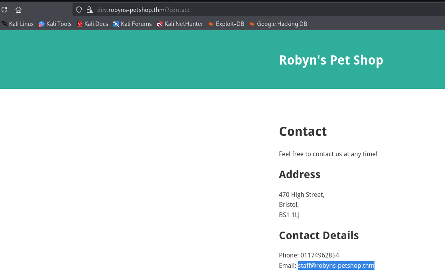Launch the Kali Docs bookmark

pos(92,24)
